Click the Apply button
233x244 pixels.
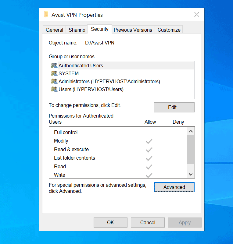[185, 223]
